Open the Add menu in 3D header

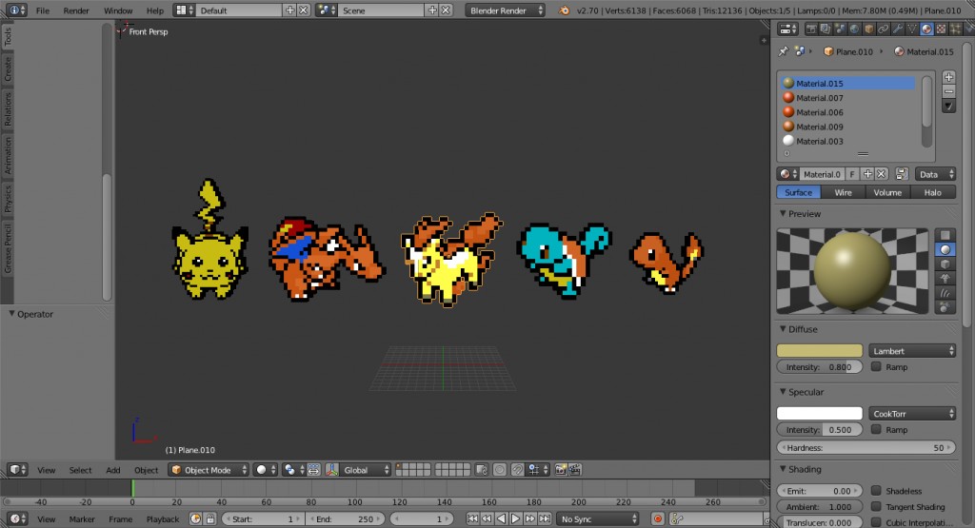point(113,470)
